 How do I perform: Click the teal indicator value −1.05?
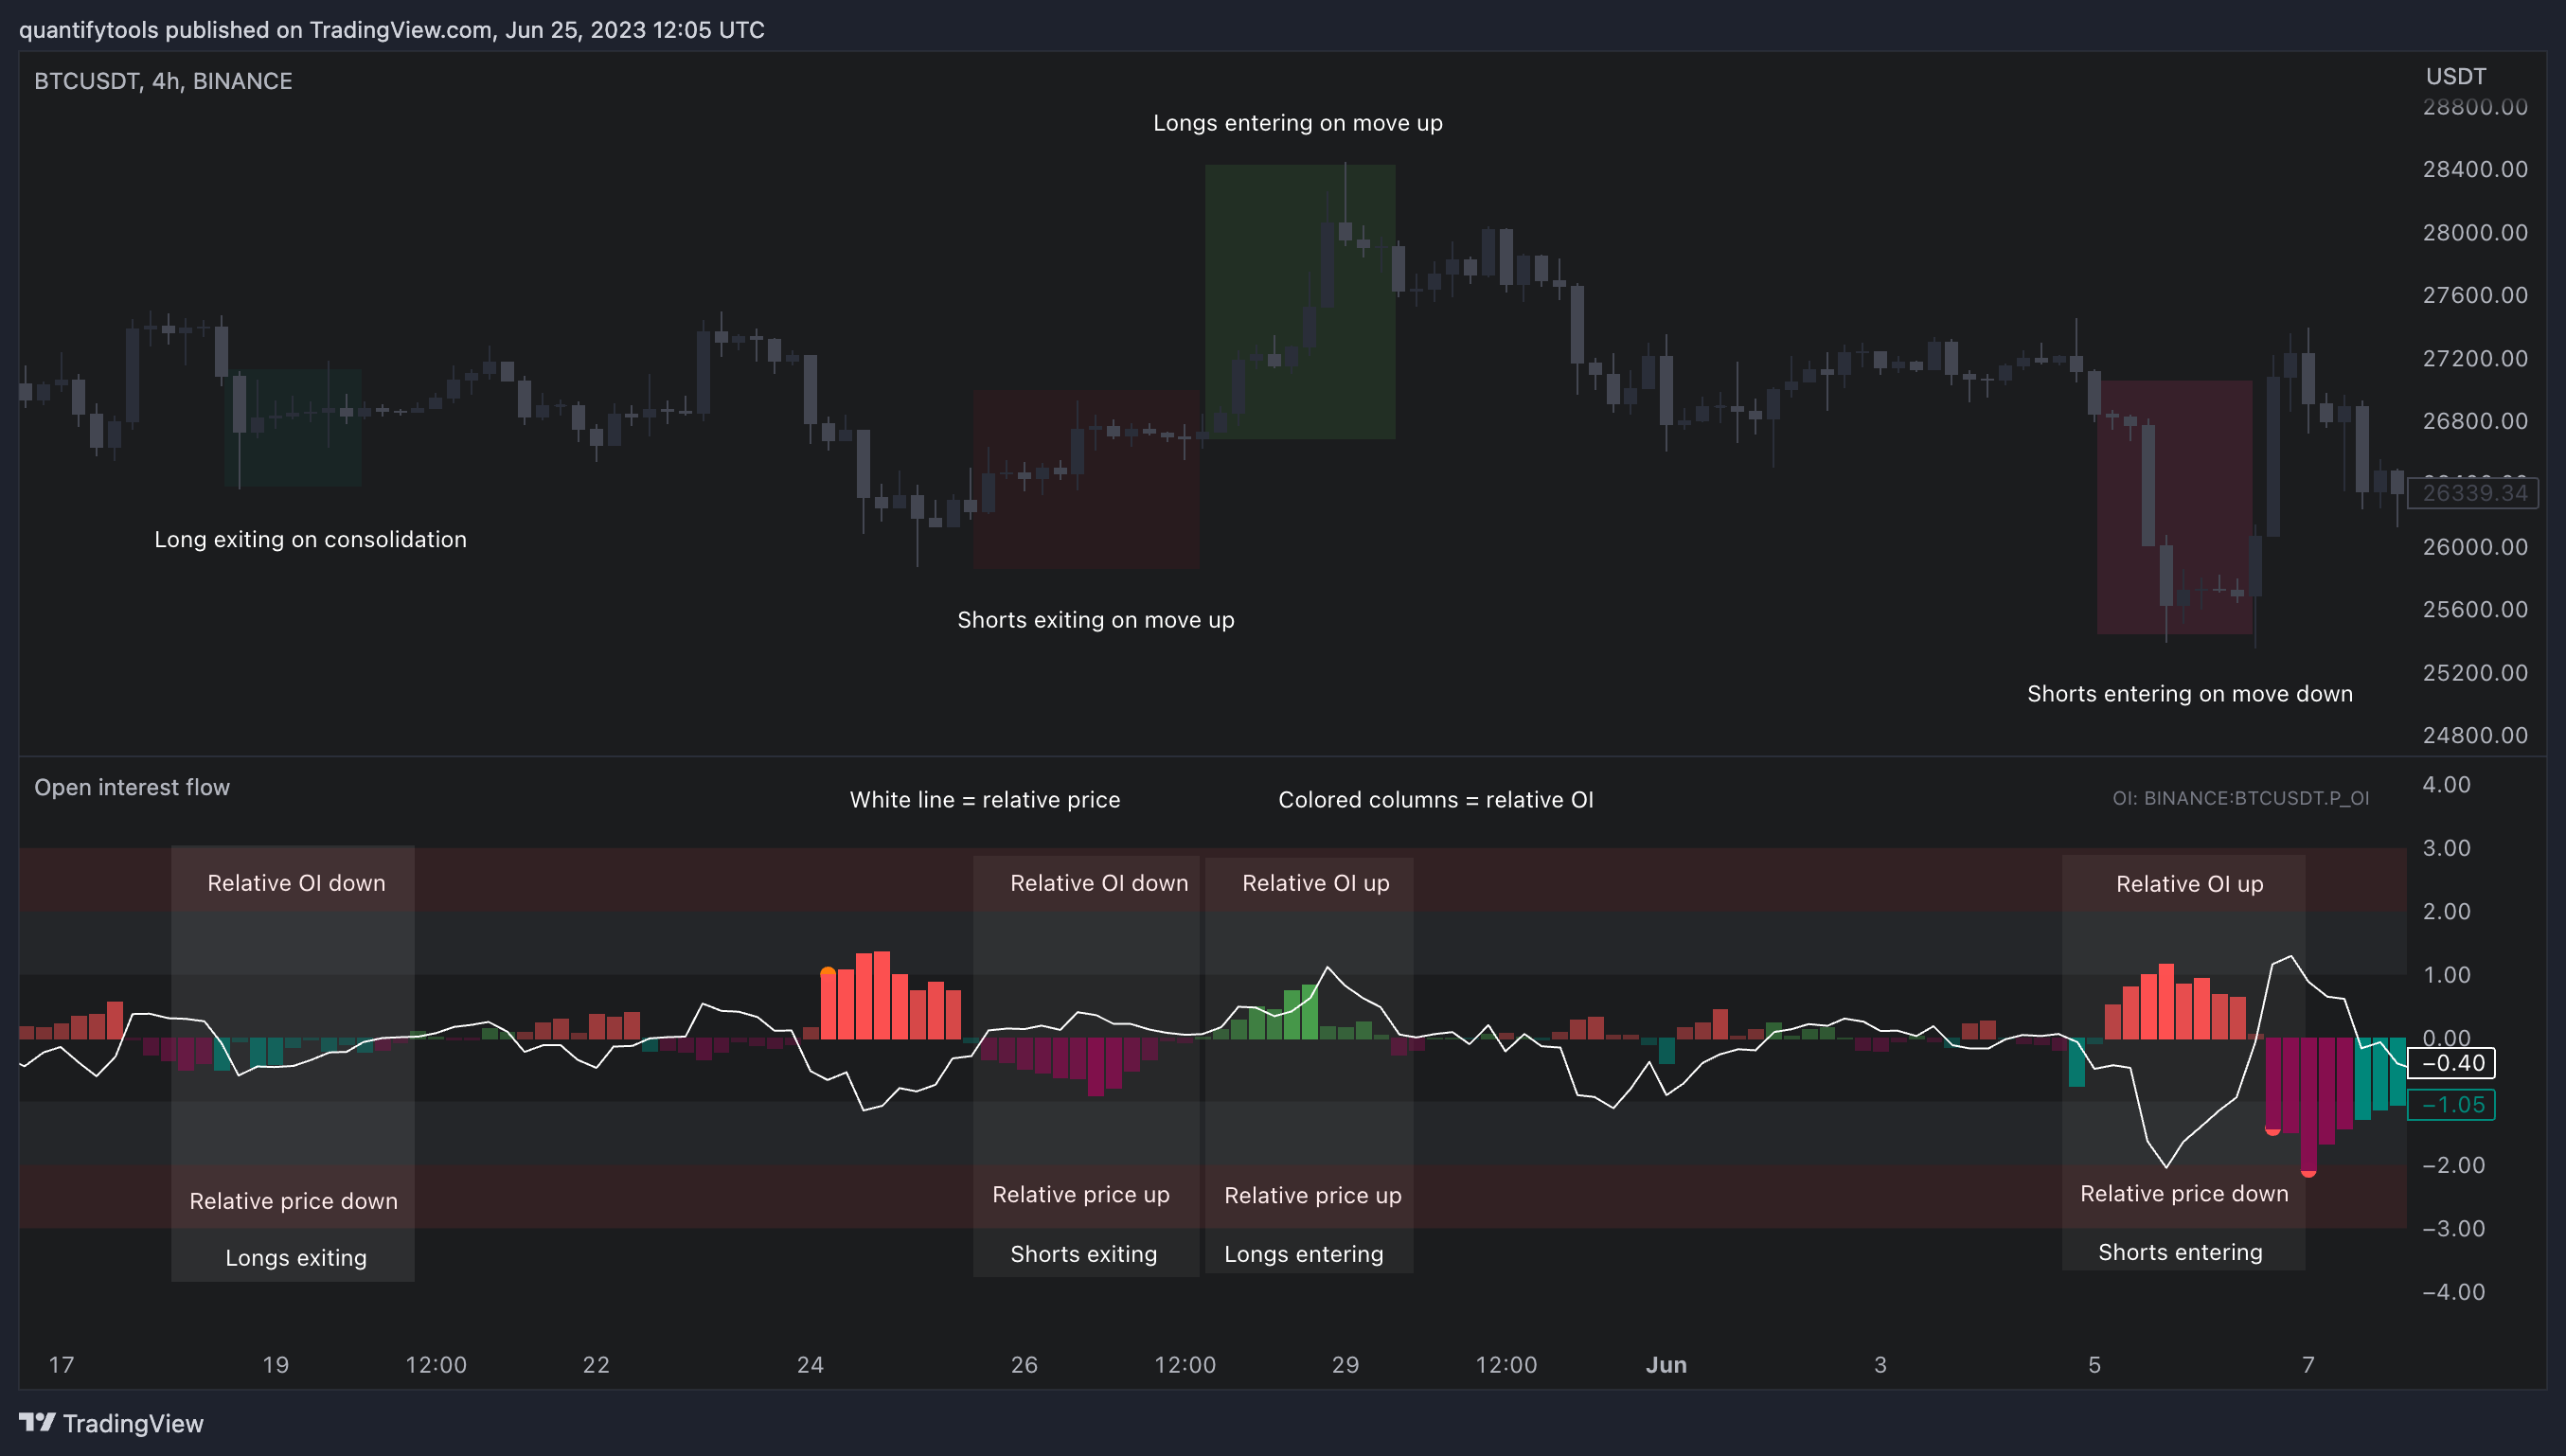click(2451, 1105)
